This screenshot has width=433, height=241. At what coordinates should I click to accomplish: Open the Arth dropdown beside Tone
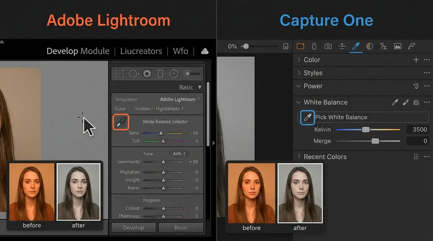point(179,154)
